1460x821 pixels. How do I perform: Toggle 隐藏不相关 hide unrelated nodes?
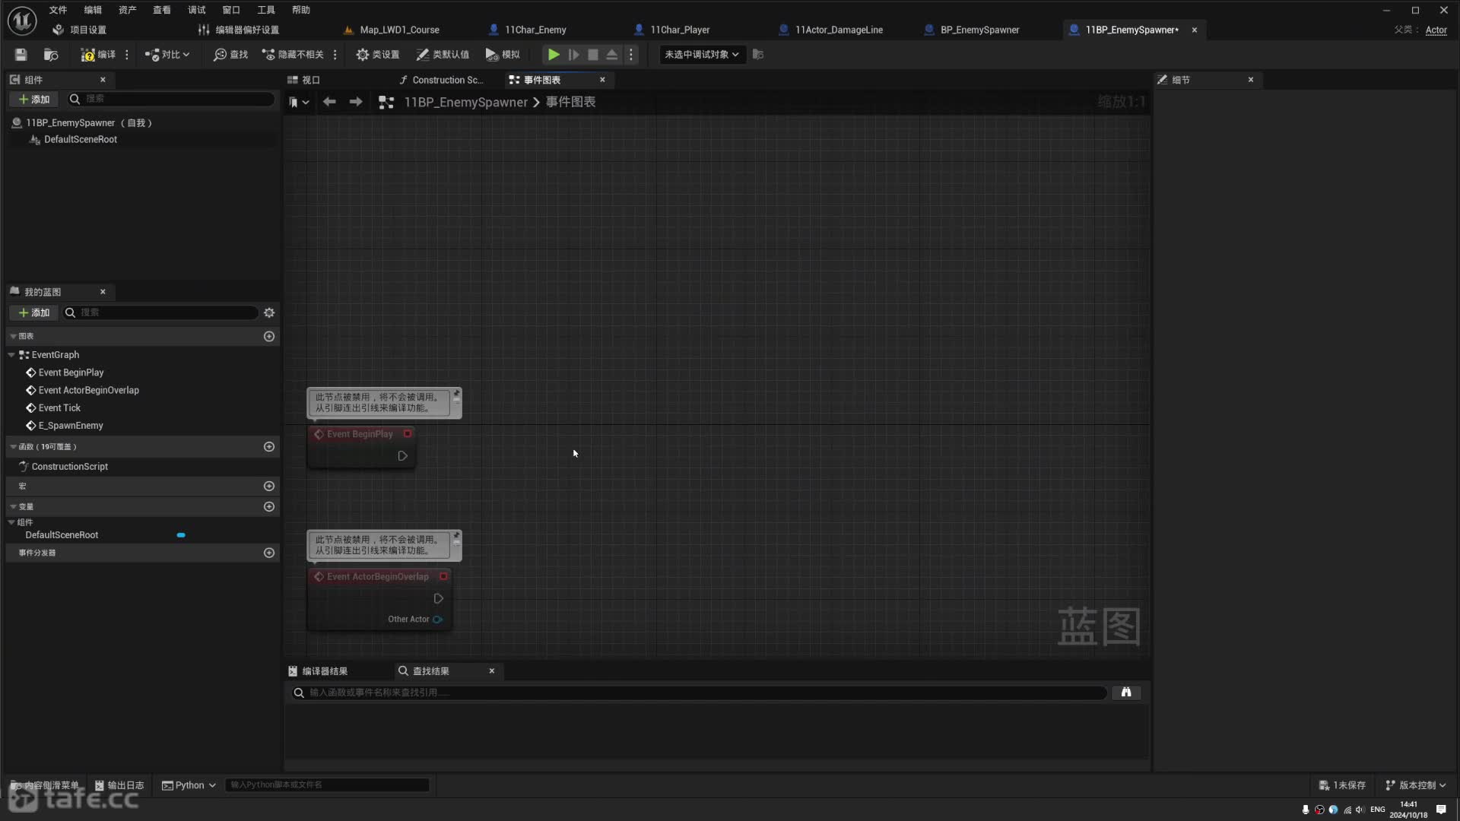pyautogui.click(x=293, y=55)
